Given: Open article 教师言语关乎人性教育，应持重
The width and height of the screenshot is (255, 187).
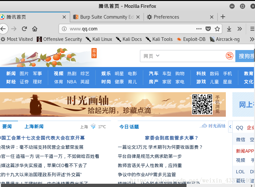Looking at the screenshot, I should coord(149,166).
